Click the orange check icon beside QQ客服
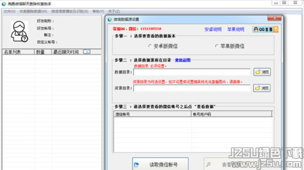Screen dimensions: 304x170 [276, 29]
